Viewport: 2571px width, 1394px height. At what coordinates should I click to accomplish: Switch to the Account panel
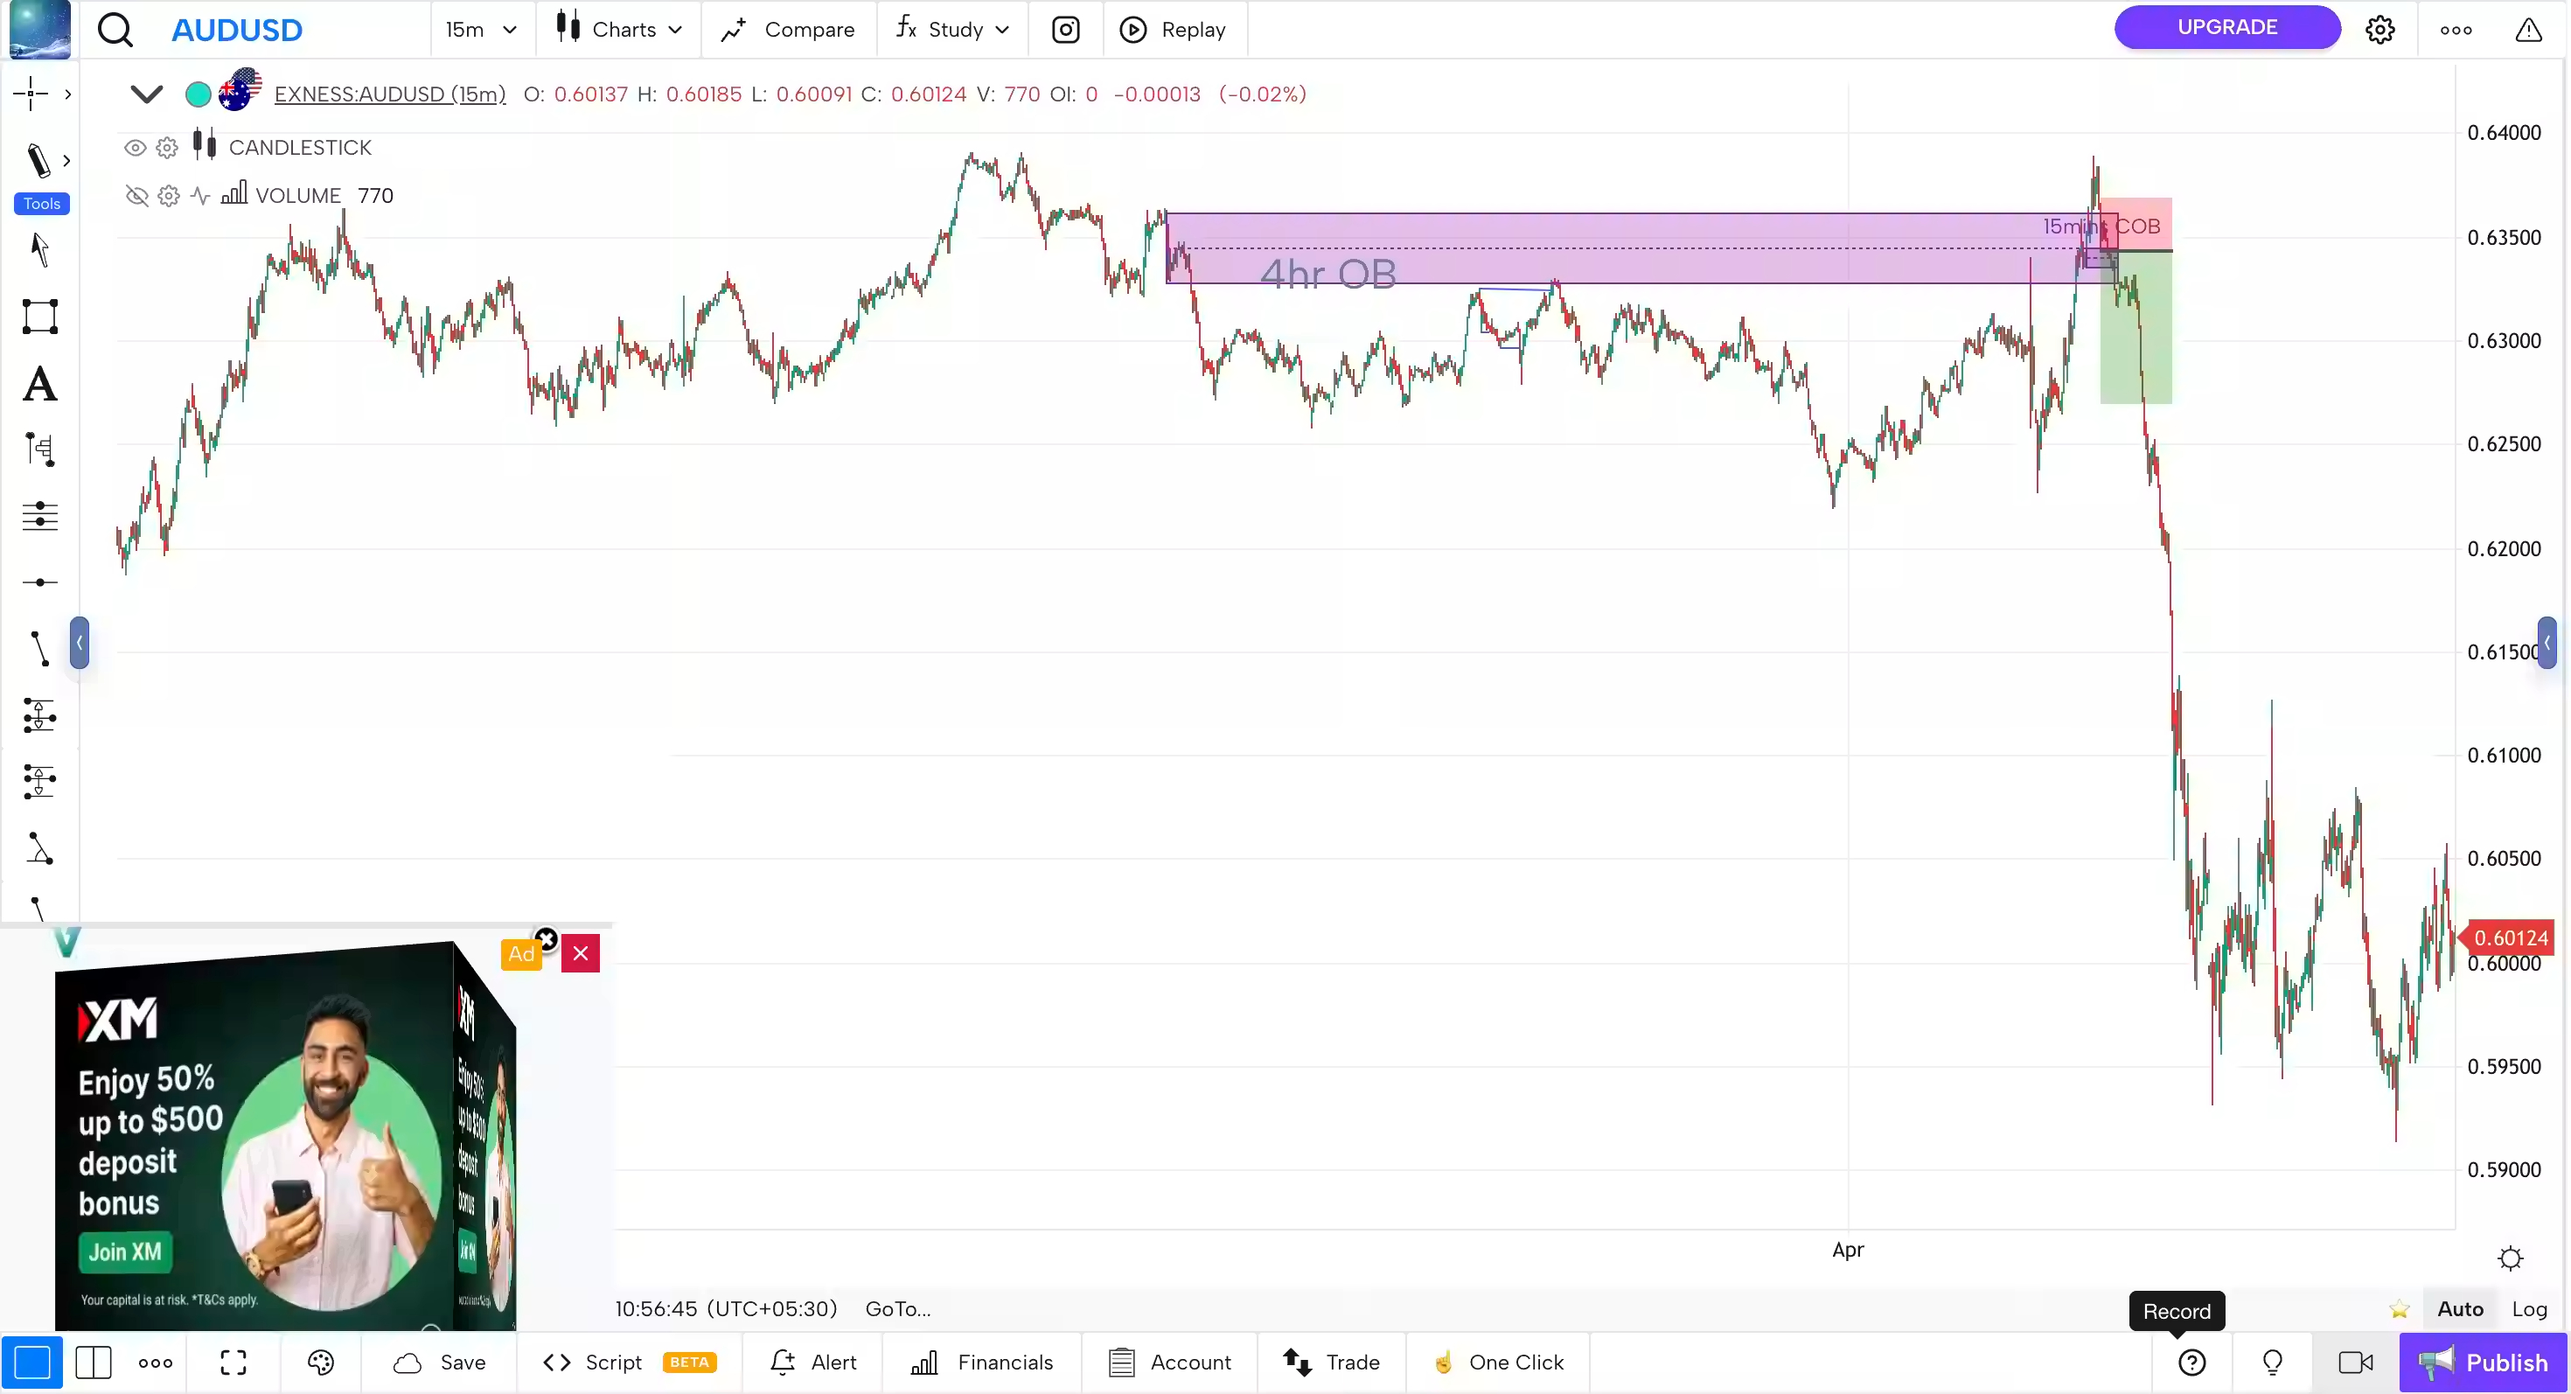coord(1170,1362)
